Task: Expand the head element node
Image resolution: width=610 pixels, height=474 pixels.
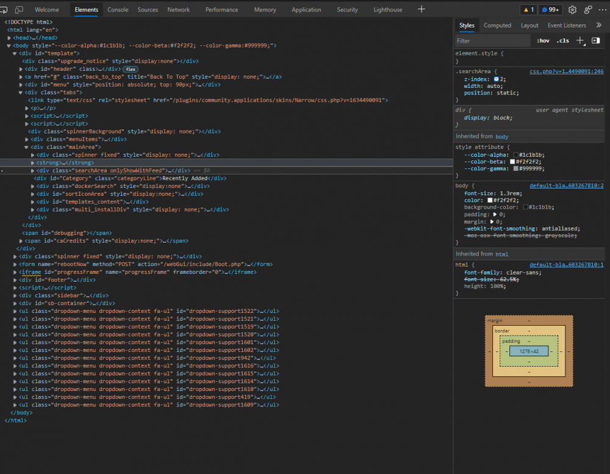Action: pyautogui.click(x=9, y=38)
